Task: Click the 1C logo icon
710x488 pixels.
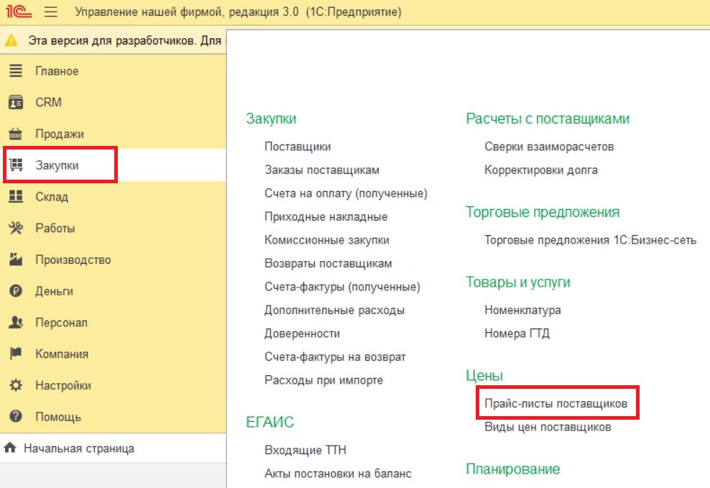Action: [19, 11]
